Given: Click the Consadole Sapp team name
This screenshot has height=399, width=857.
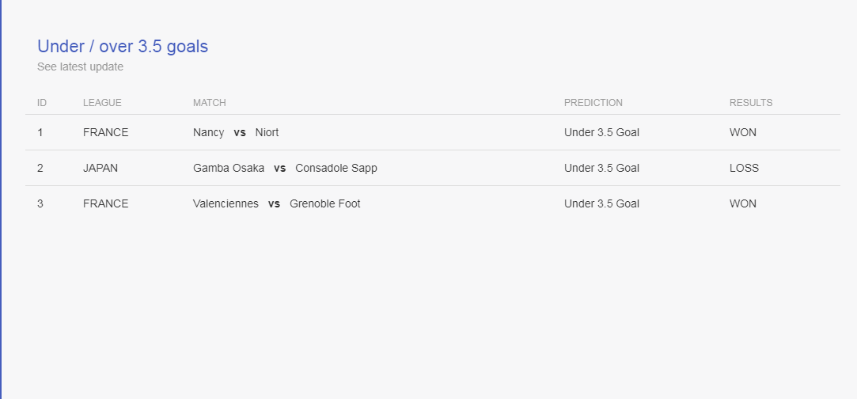Looking at the screenshot, I should pos(336,169).
